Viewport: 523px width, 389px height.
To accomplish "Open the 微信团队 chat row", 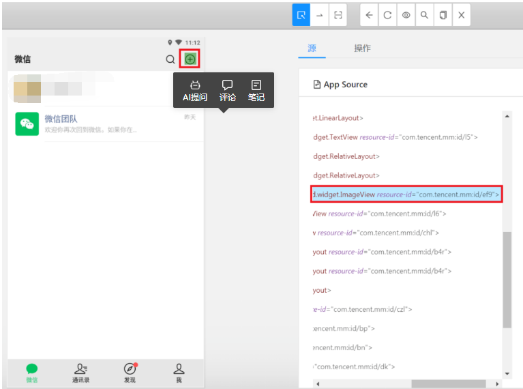I will coord(106,124).
